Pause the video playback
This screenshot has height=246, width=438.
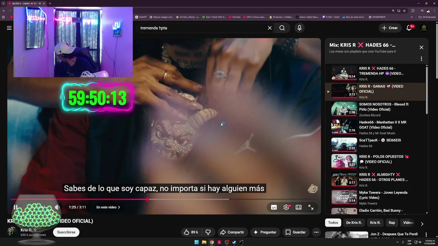coord(16,207)
